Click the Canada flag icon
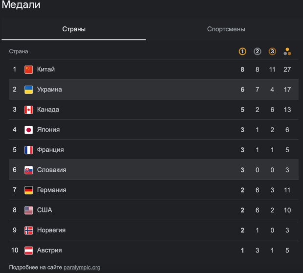 [29, 110]
